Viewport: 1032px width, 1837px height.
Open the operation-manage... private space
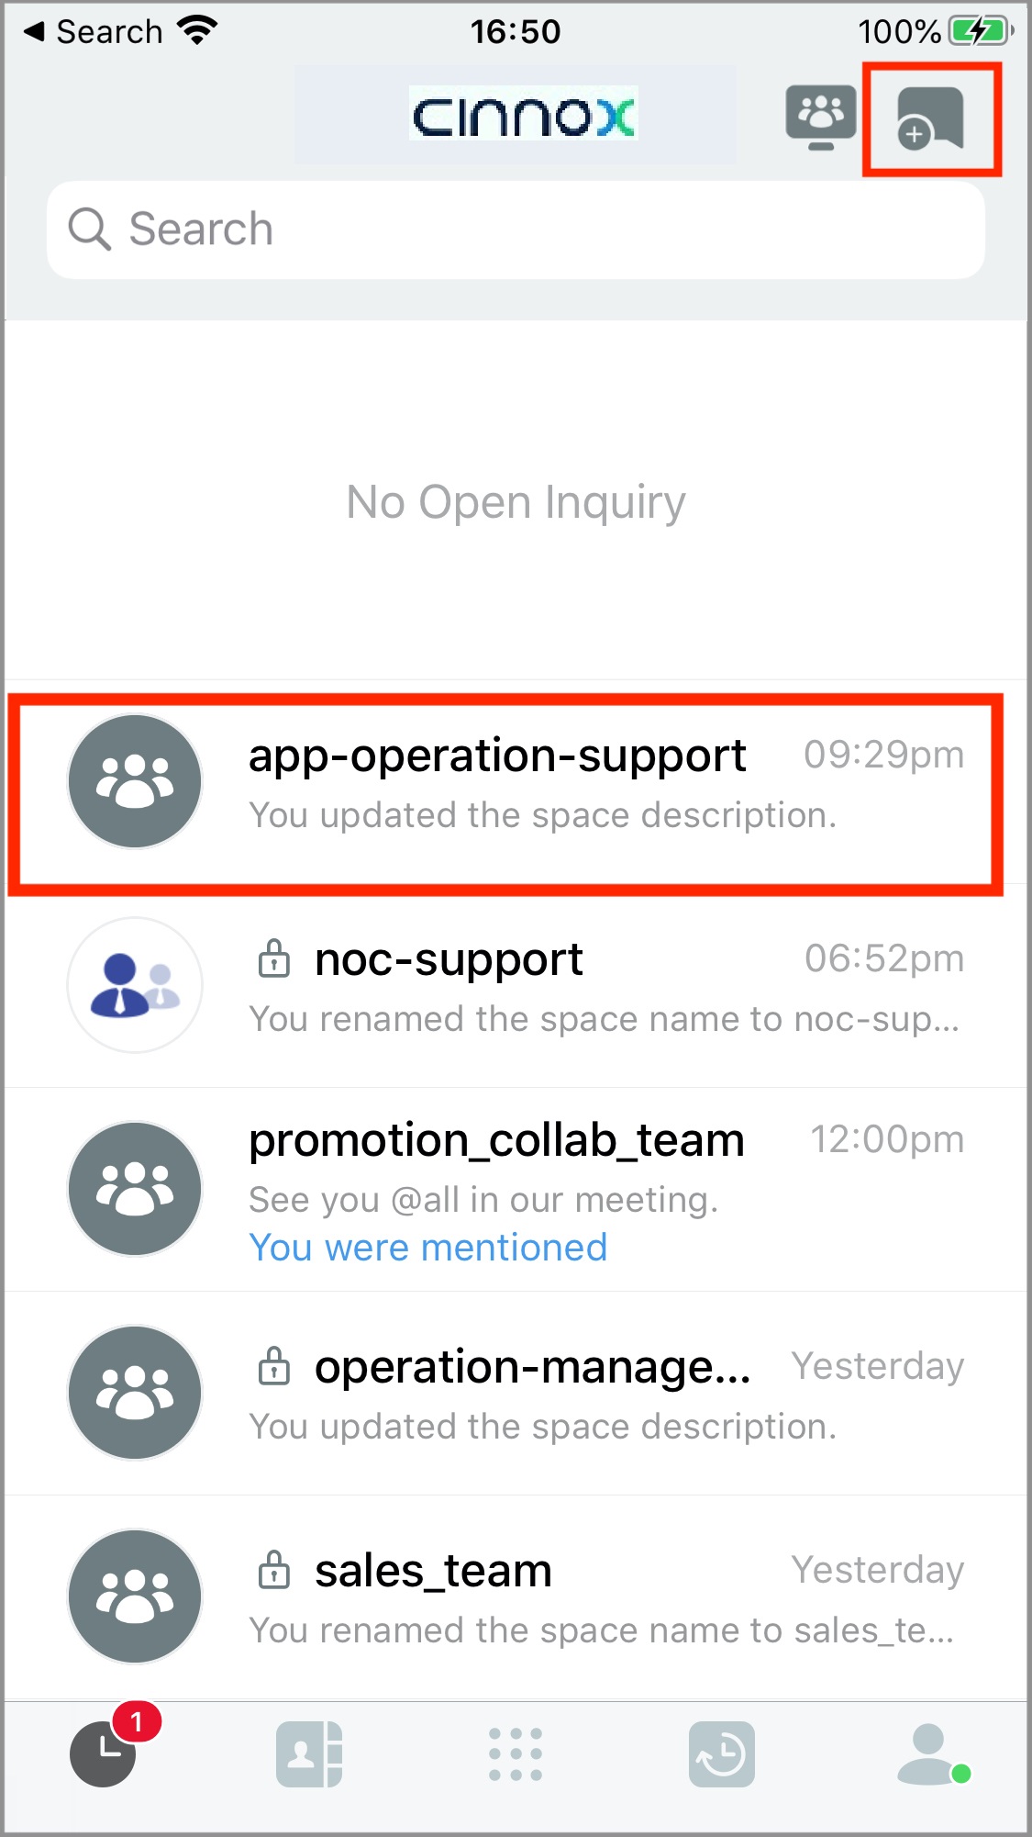[x=516, y=1394]
